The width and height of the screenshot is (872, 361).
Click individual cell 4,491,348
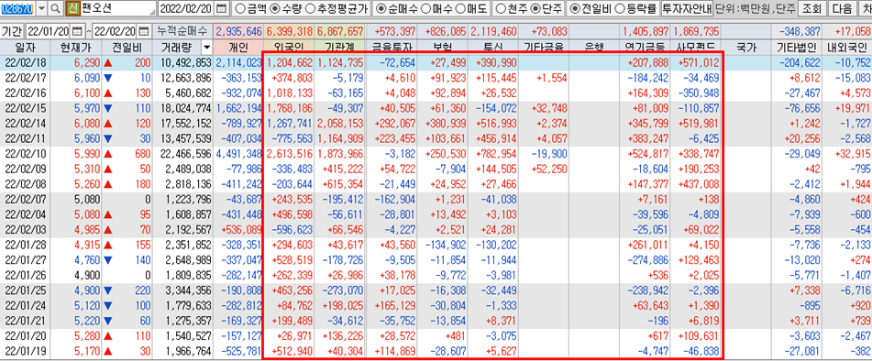coord(239,155)
